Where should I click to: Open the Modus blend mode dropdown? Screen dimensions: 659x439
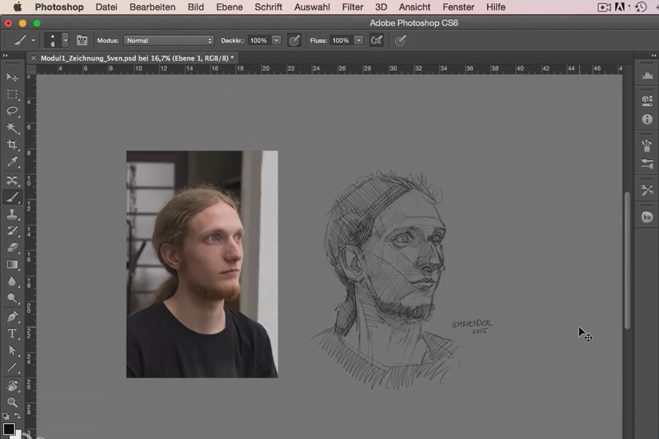(169, 40)
